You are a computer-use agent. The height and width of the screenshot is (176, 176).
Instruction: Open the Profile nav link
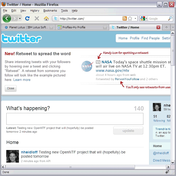134,38
